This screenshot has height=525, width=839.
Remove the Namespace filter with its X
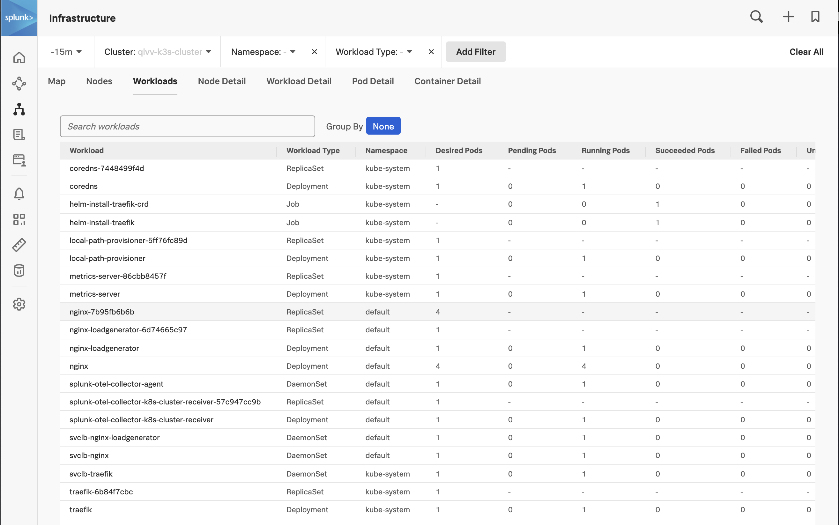click(x=314, y=51)
